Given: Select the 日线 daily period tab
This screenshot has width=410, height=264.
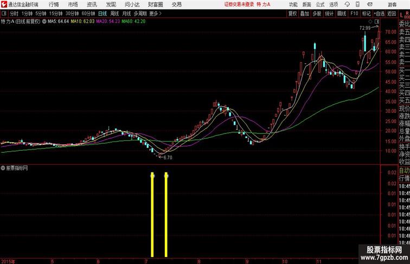Looking at the screenshot, I should [x=102, y=14].
